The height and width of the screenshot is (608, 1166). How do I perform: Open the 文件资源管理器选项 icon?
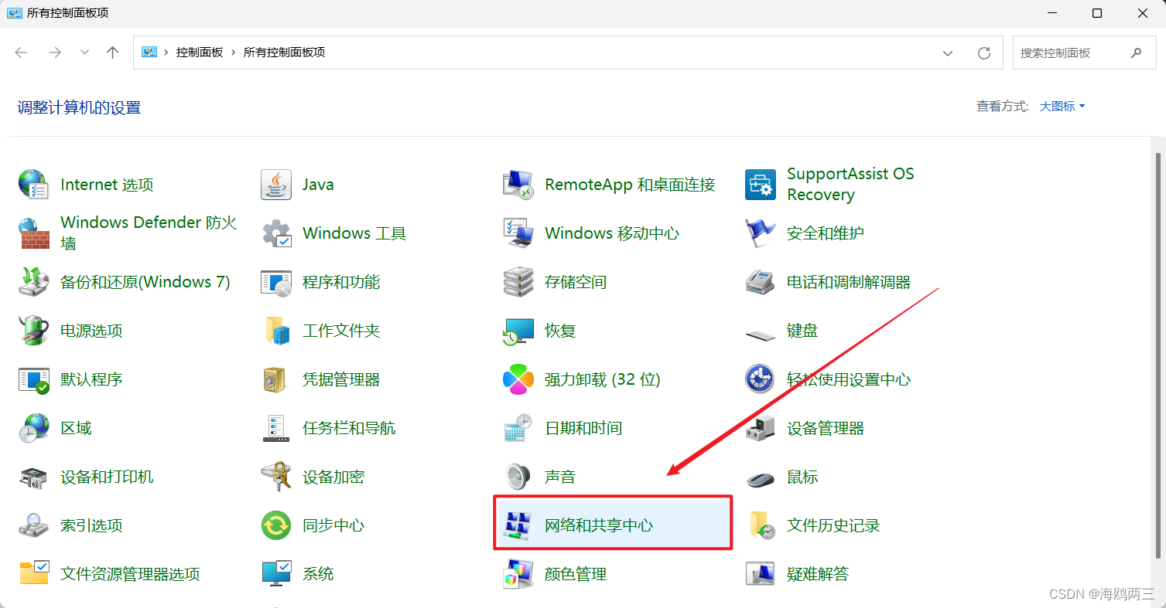pyautogui.click(x=33, y=574)
